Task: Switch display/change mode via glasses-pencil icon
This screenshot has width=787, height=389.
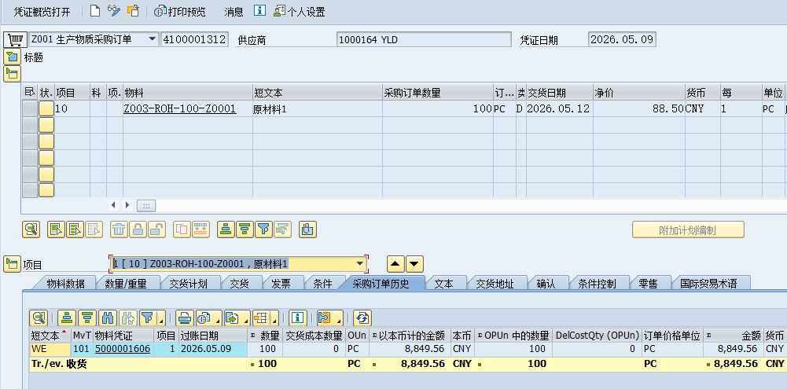Action: point(114,11)
